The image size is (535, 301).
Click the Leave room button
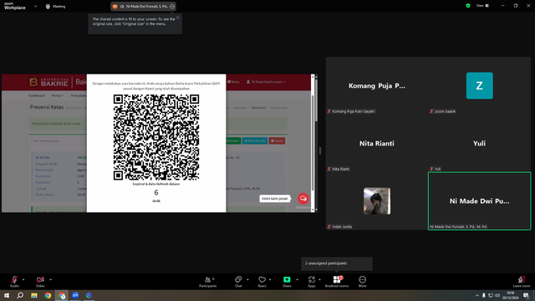(x=522, y=282)
